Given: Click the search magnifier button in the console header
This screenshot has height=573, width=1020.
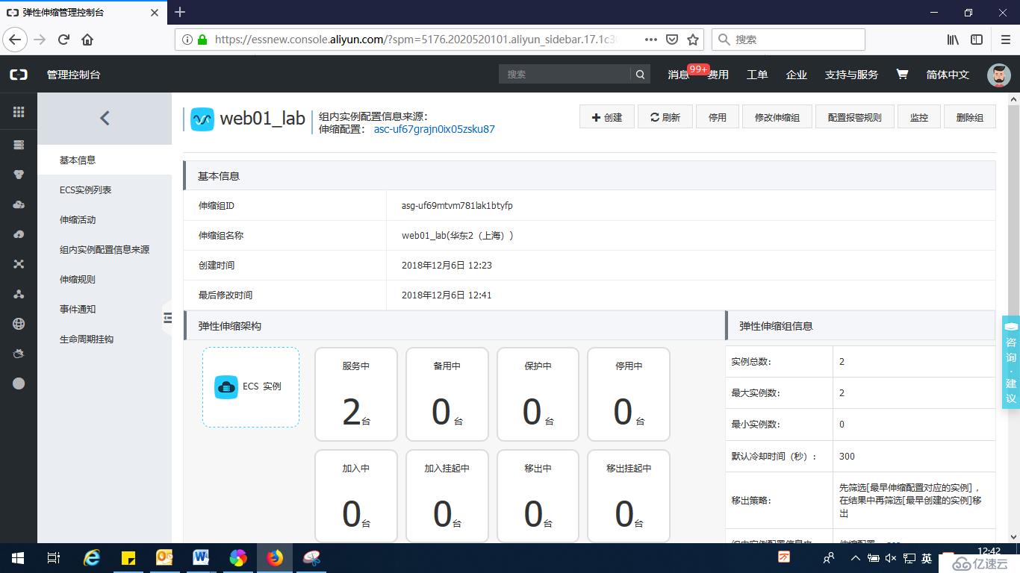Looking at the screenshot, I should tap(640, 75).
